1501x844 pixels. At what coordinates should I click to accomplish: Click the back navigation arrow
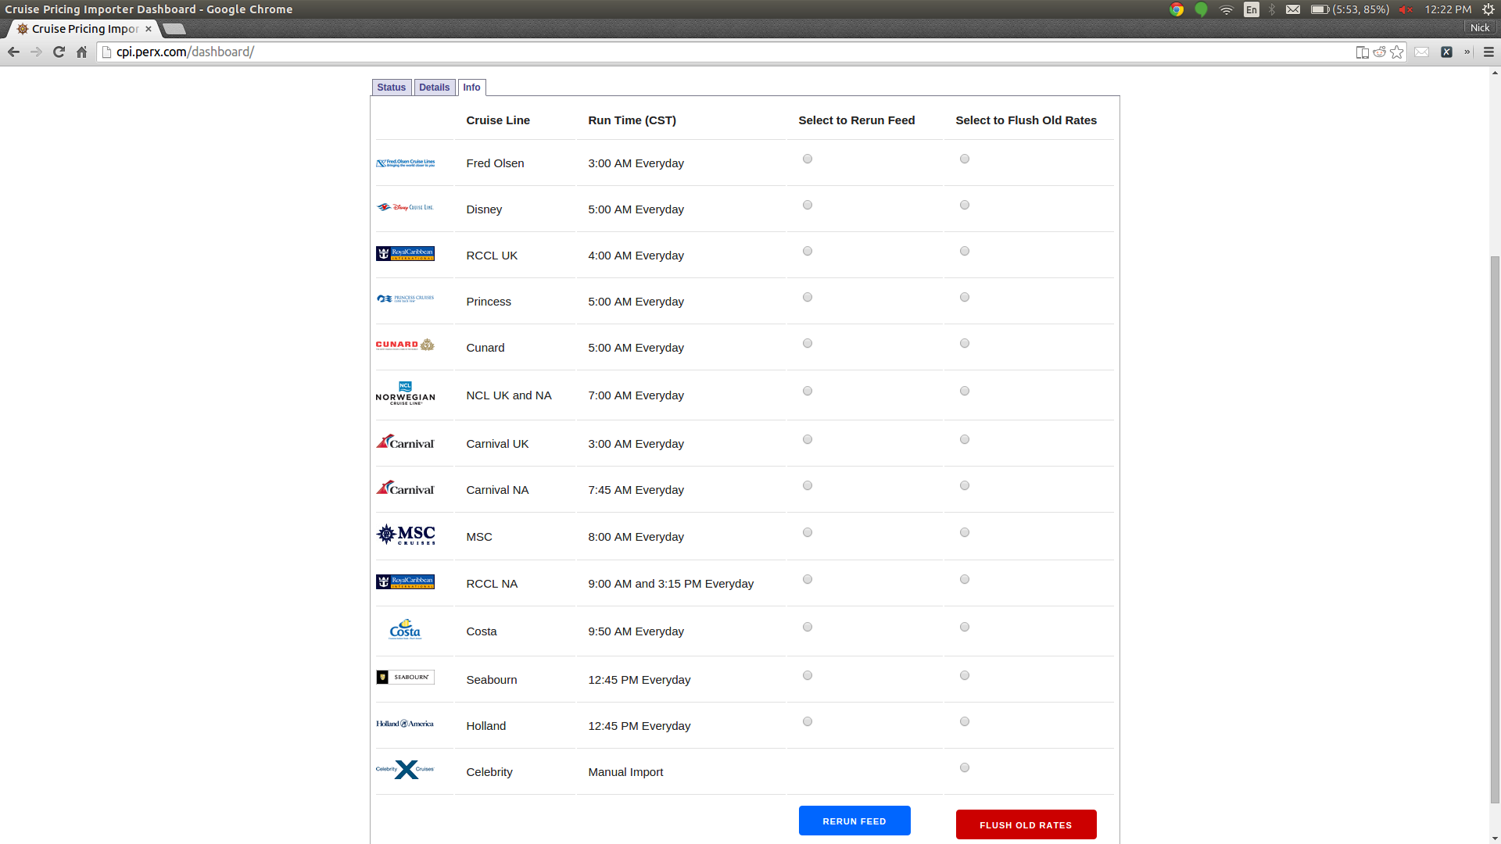tap(13, 52)
